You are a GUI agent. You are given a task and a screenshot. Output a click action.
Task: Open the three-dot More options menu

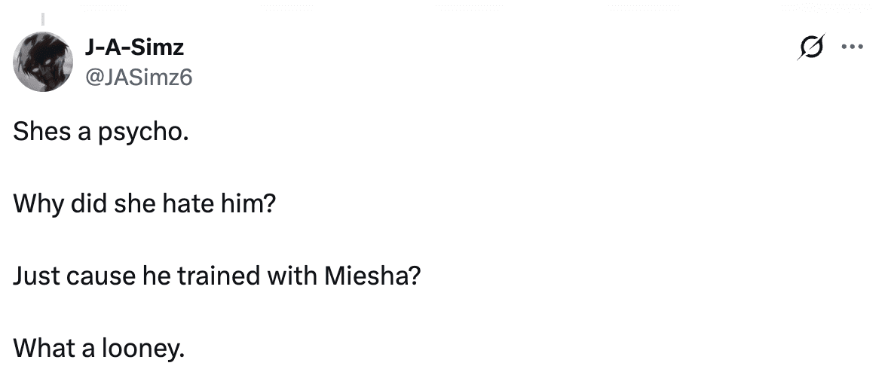tap(852, 47)
